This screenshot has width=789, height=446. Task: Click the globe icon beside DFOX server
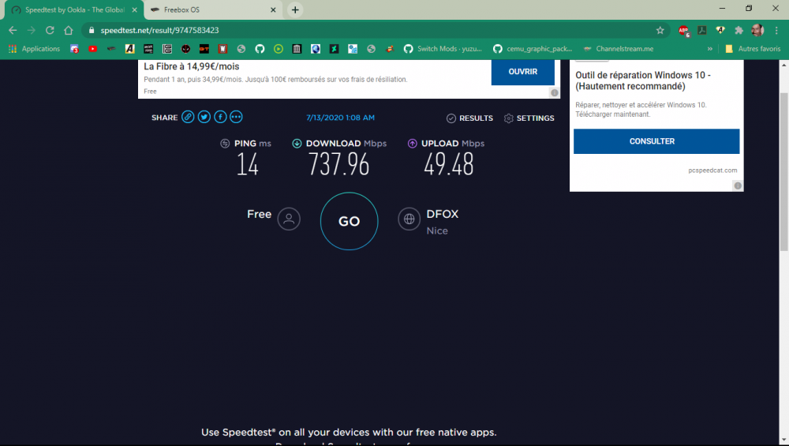409,219
